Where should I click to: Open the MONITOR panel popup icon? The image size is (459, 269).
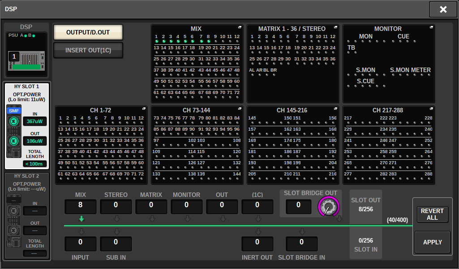[x=431, y=28]
